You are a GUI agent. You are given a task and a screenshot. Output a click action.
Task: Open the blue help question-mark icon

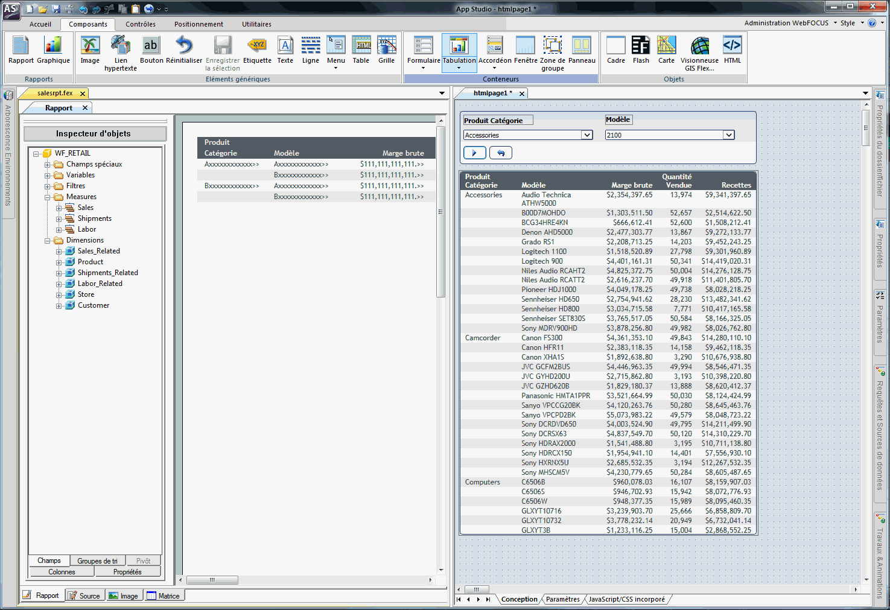pos(872,23)
